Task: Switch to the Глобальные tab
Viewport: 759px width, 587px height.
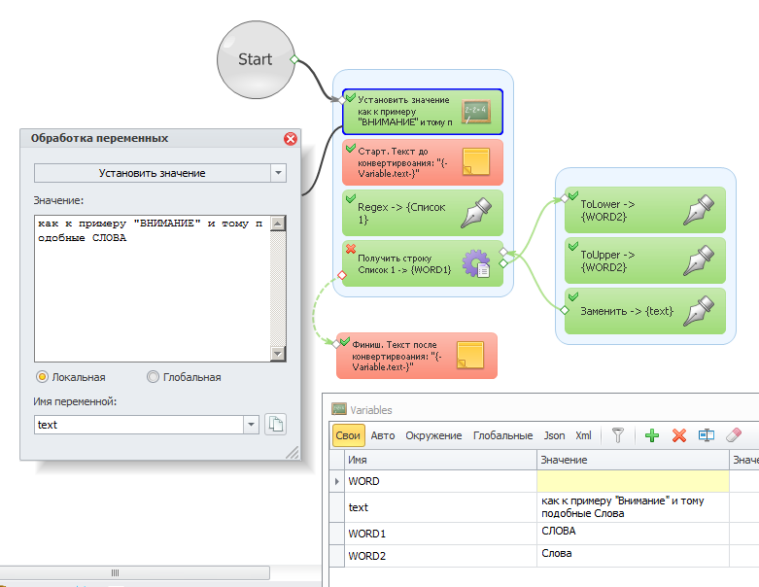Action: click(503, 435)
